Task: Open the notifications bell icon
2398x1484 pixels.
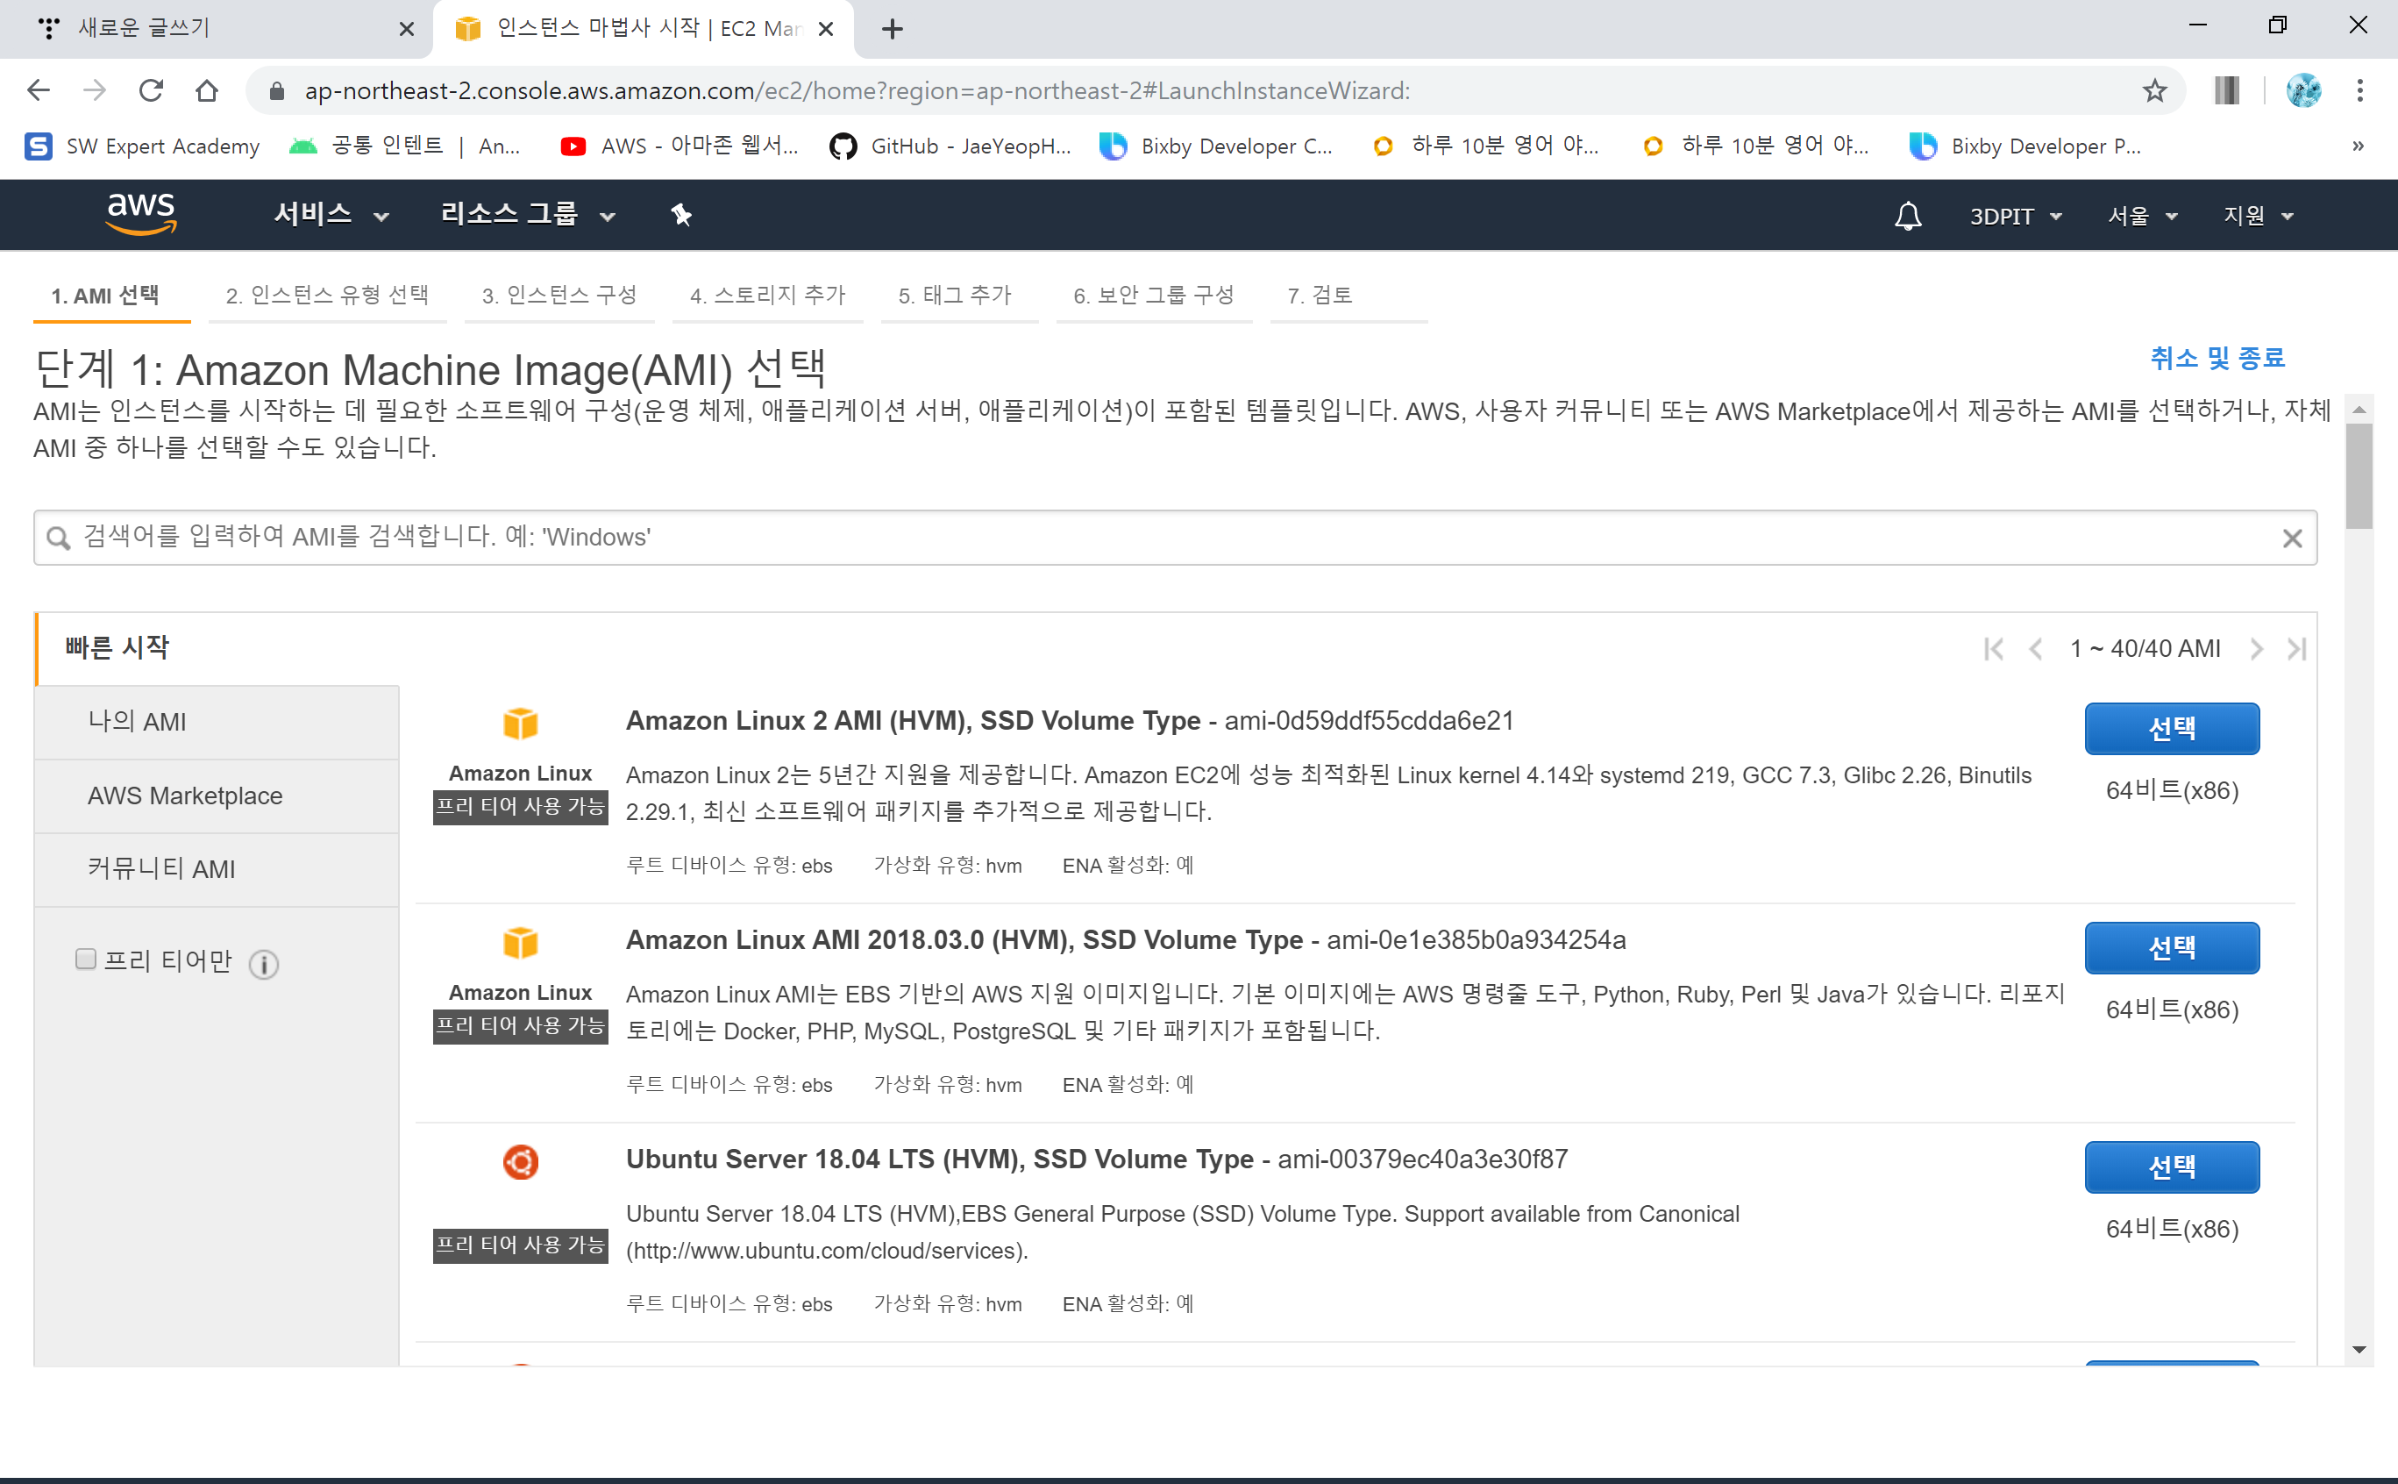Action: pyautogui.click(x=1907, y=215)
